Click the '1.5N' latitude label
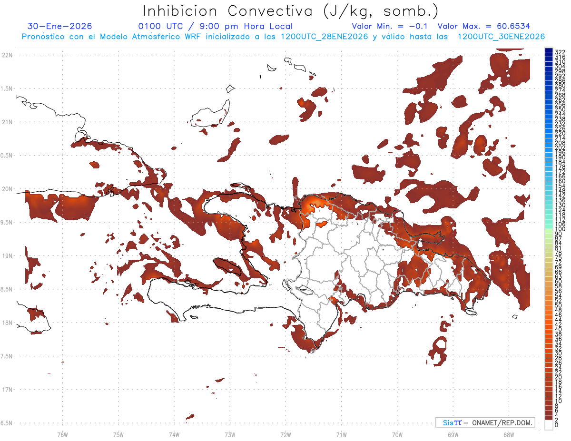 pos(7,88)
